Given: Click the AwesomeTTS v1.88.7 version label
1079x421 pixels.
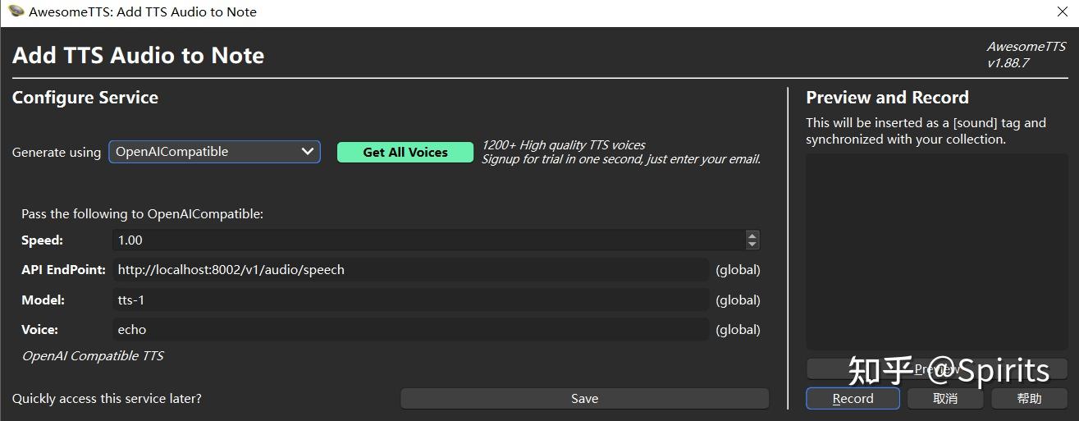Looking at the screenshot, I should click(x=1026, y=55).
